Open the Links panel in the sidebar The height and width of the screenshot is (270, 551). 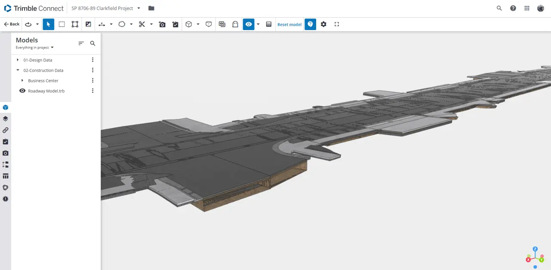coord(6,130)
